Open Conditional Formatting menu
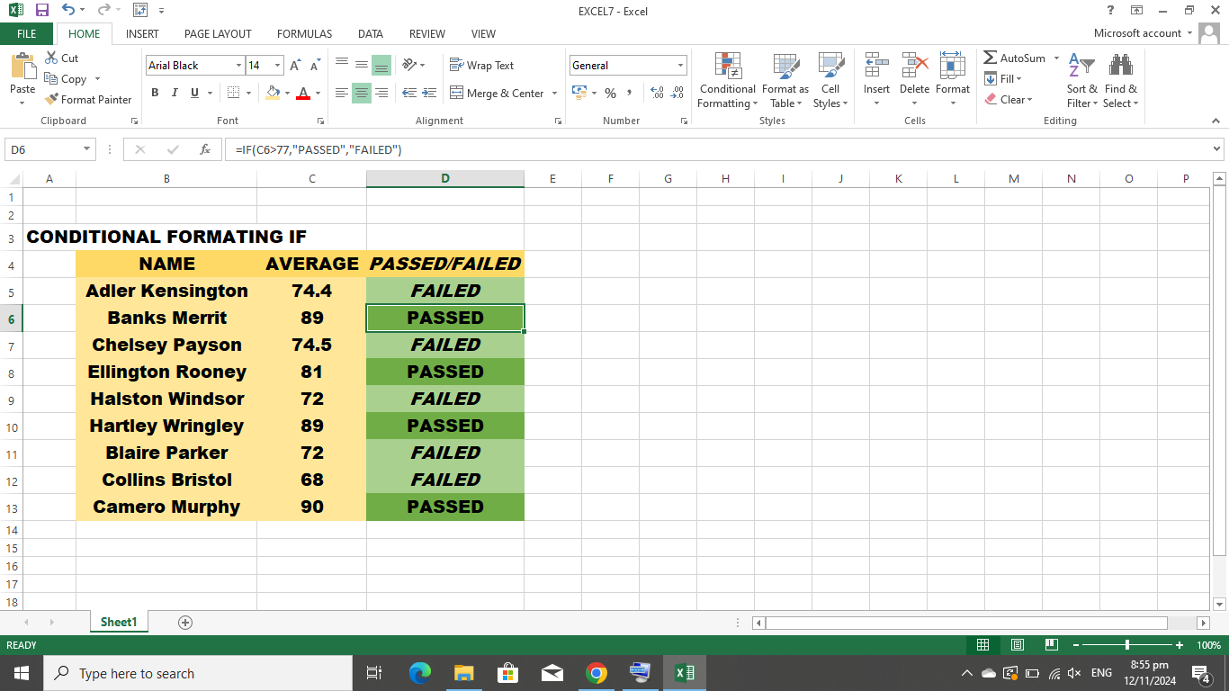This screenshot has height=691, width=1229. [728, 81]
